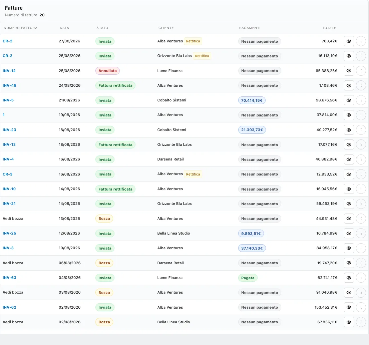This screenshot has width=369, height=345.
Task: Preview invoice INV-63 with eye icon
Action: [349, 278]
